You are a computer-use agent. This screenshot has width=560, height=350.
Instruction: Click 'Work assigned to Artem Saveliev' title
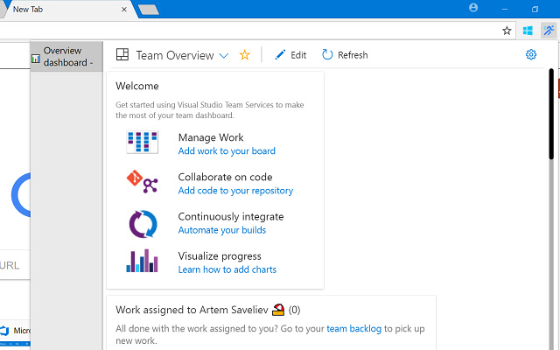point(192,310)
